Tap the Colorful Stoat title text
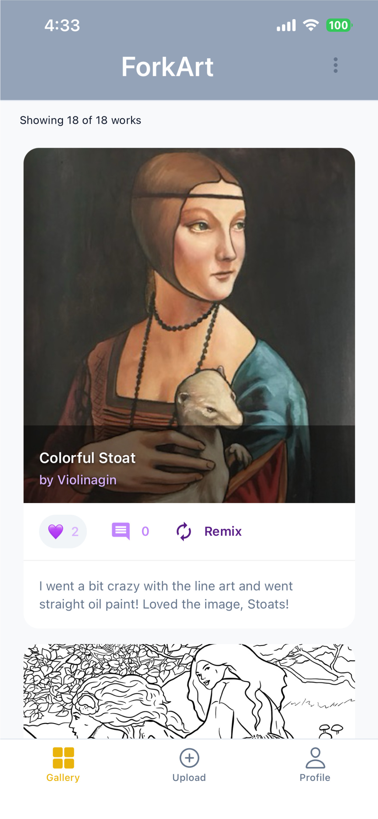Image resolution: width=378 pixels, height=819 pixels. [x=87, y=458]
